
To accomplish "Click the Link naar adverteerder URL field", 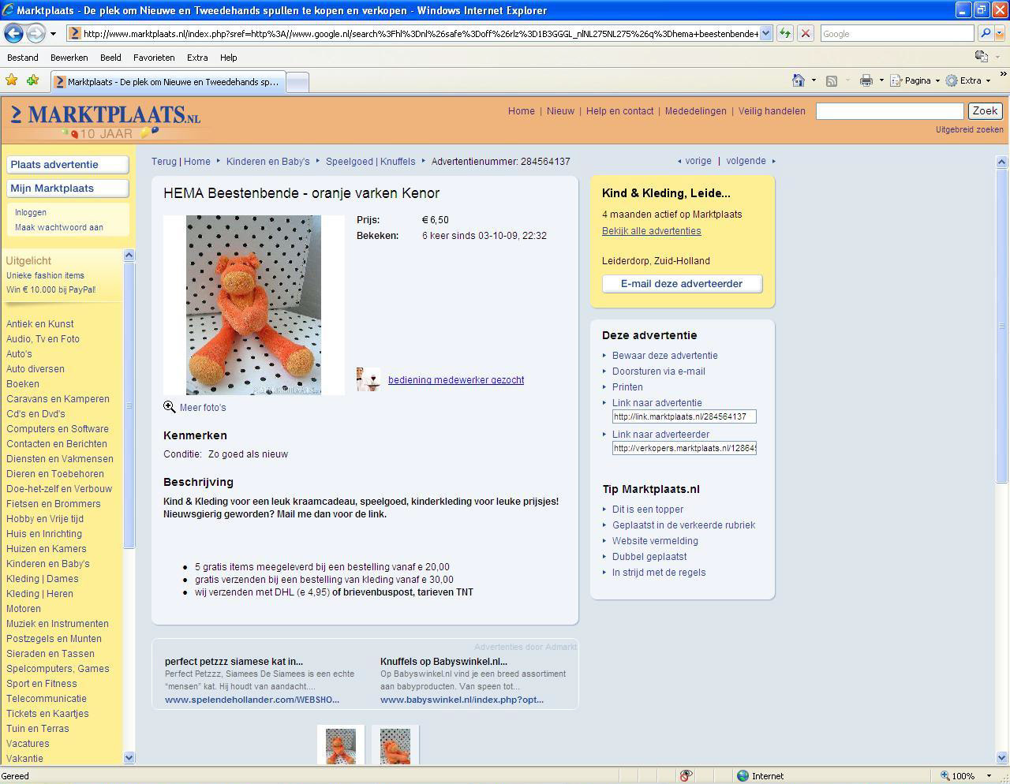I will [684, 448].
